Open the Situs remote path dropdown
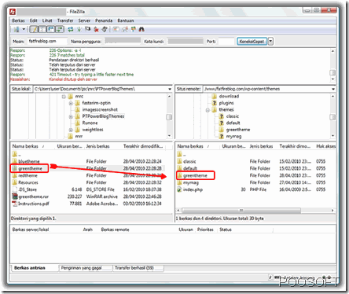The height and width of the screenshot is (294, 349). [x=333, y=89]
